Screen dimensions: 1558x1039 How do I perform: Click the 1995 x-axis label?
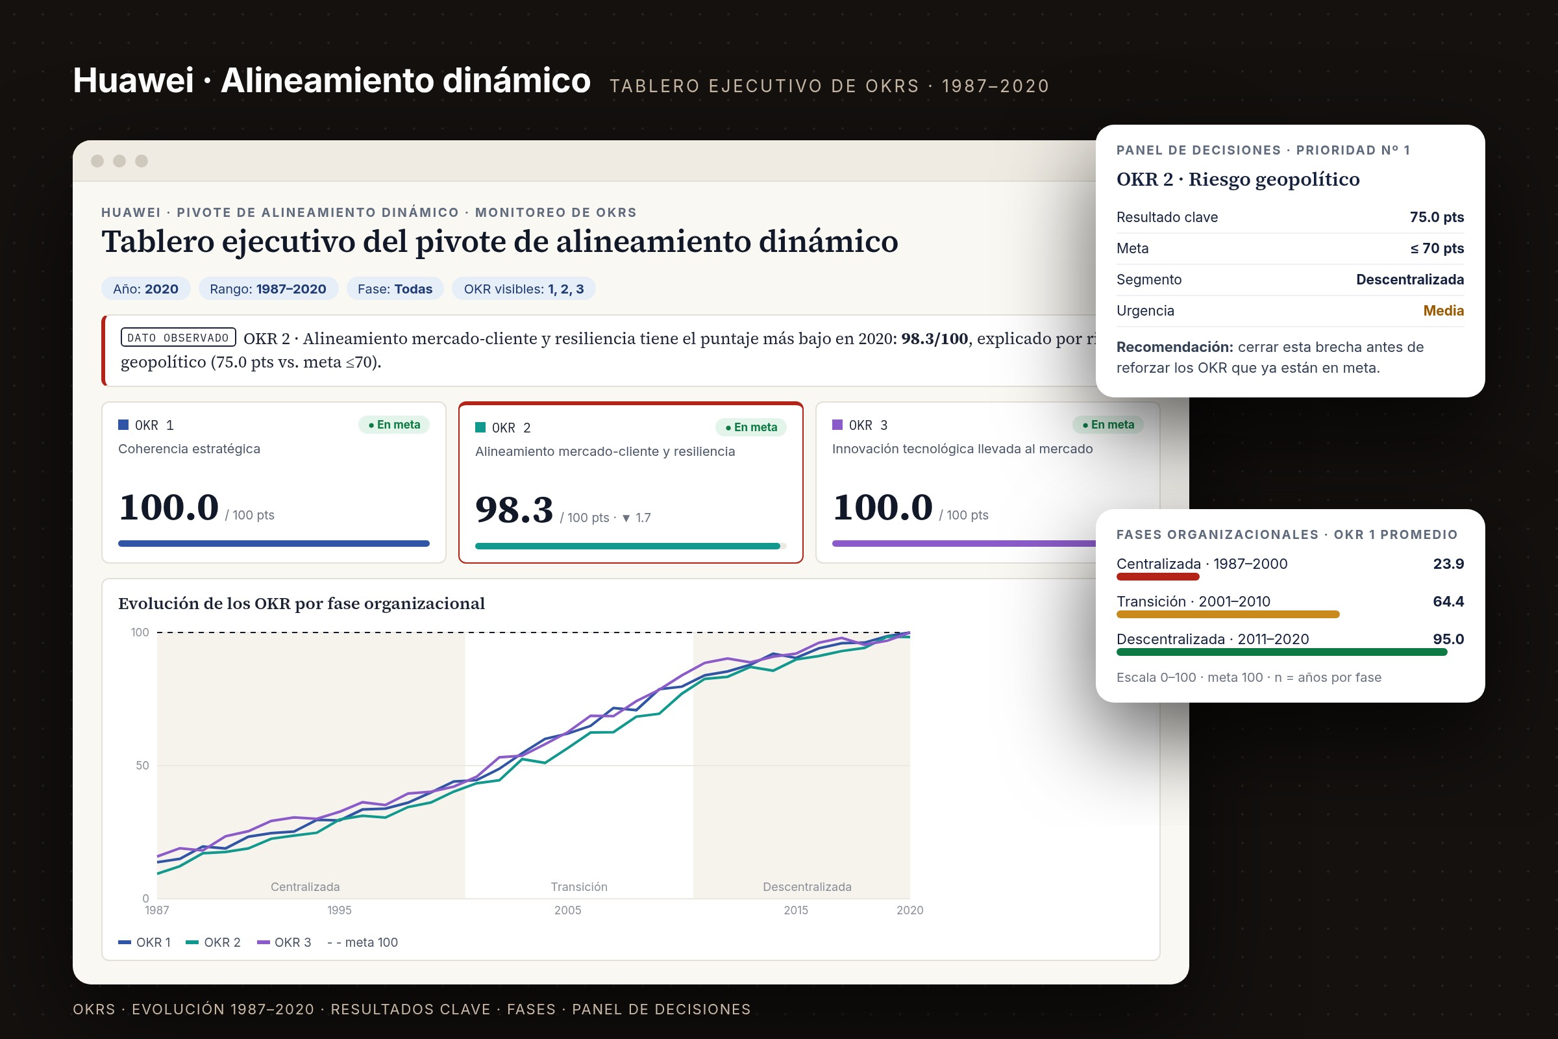(x=339, y=910)
